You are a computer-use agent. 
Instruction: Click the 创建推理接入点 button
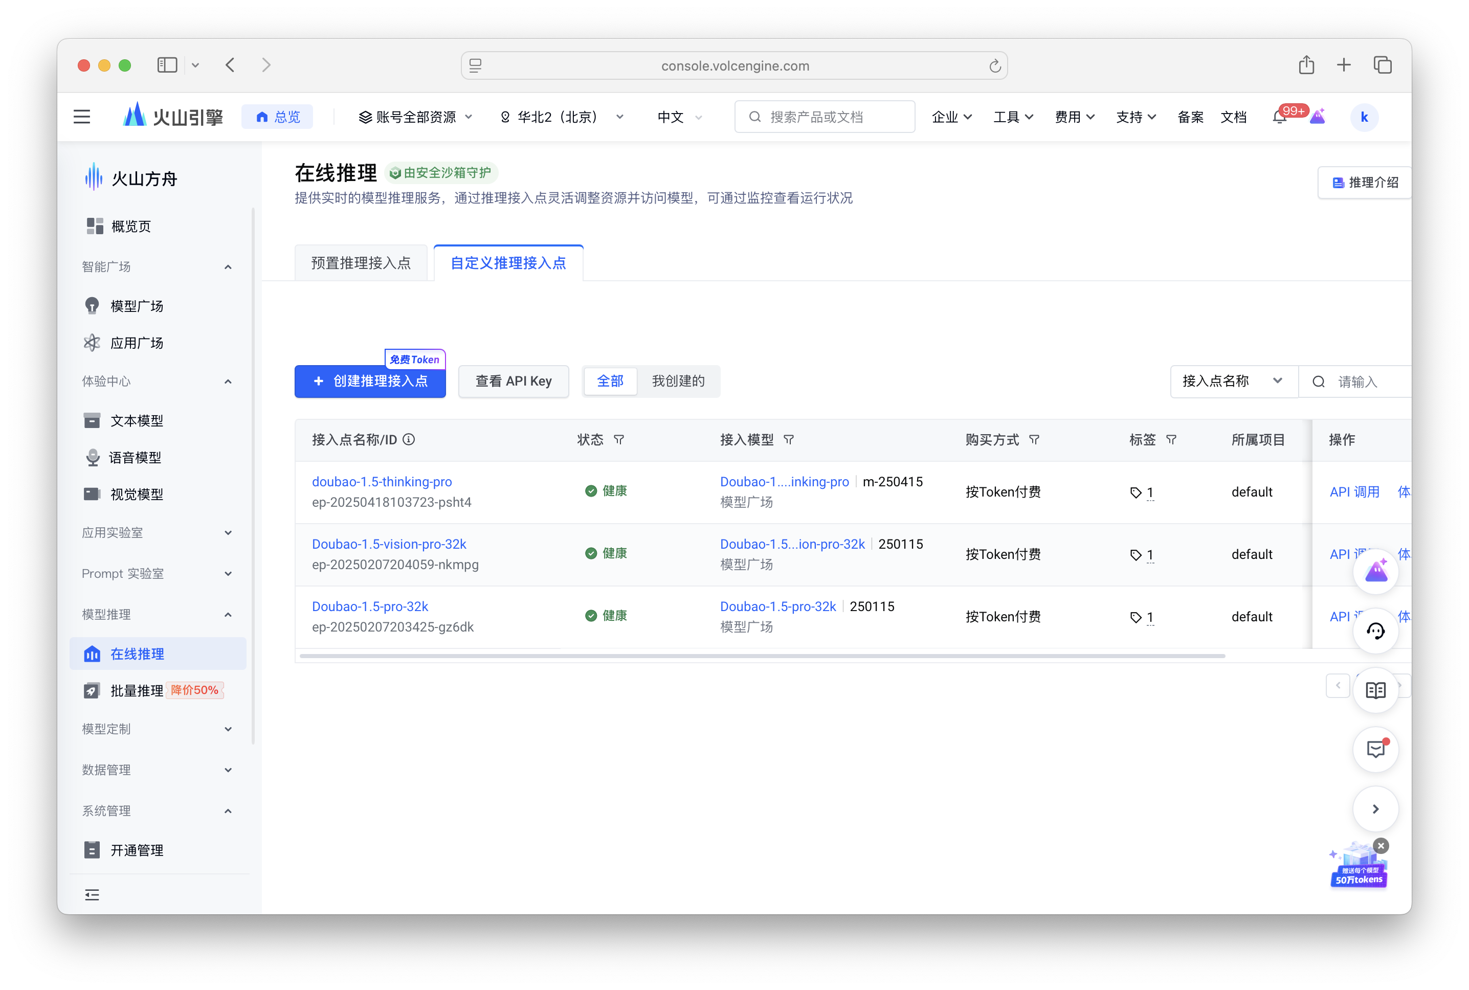tap(370, 381)
